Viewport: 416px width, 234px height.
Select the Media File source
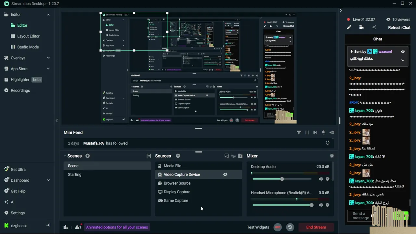(199, 166)
